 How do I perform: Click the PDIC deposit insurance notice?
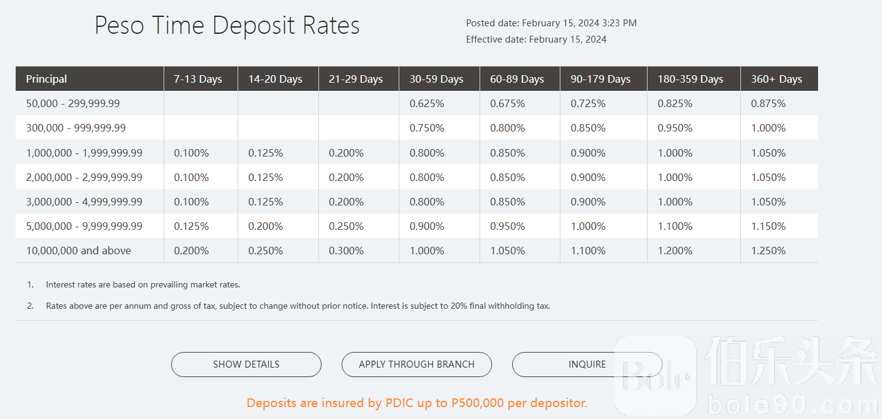[417, 403]
